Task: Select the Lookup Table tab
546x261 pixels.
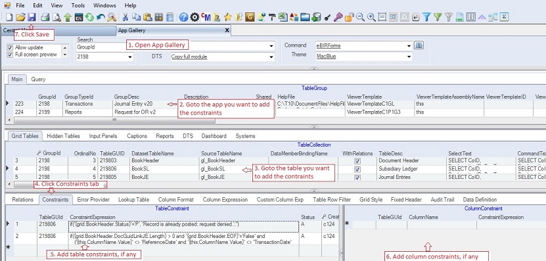Action: tap(134, 200)
